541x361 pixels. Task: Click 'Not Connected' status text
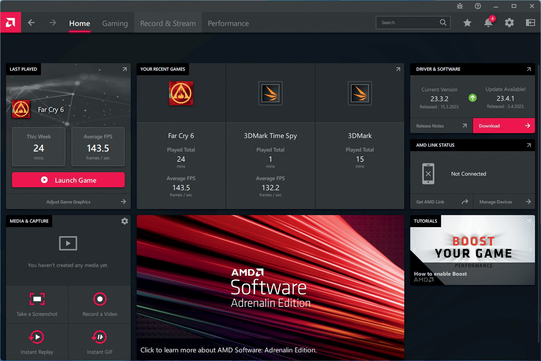[469, 174]
